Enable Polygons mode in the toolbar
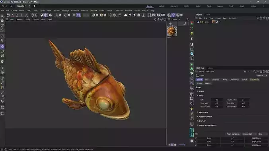This screenshot has height=151, width=269. click(x=41, y=15)
